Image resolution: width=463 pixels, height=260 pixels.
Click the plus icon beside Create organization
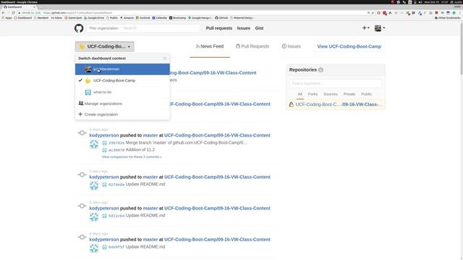point(80,114)
